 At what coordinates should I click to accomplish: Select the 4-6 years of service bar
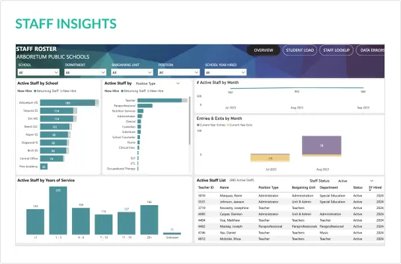pyautogui.click(x=81, y=221)
